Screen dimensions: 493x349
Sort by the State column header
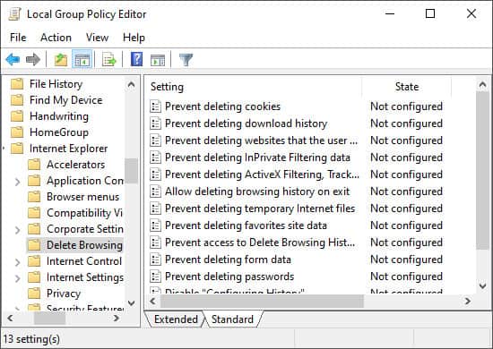tap(407, 87)
